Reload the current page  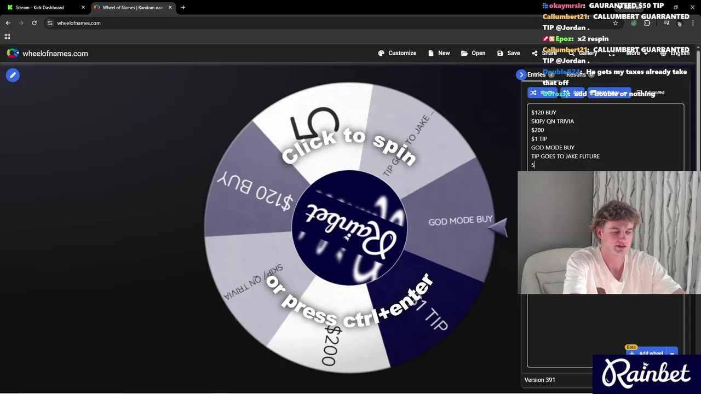pyautogui.click(x=34, y=23)
